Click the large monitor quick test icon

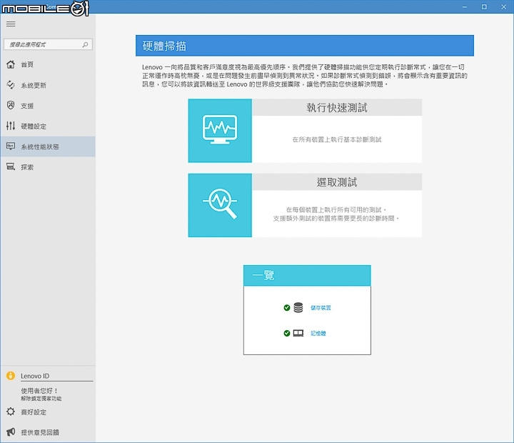[220, 131]
